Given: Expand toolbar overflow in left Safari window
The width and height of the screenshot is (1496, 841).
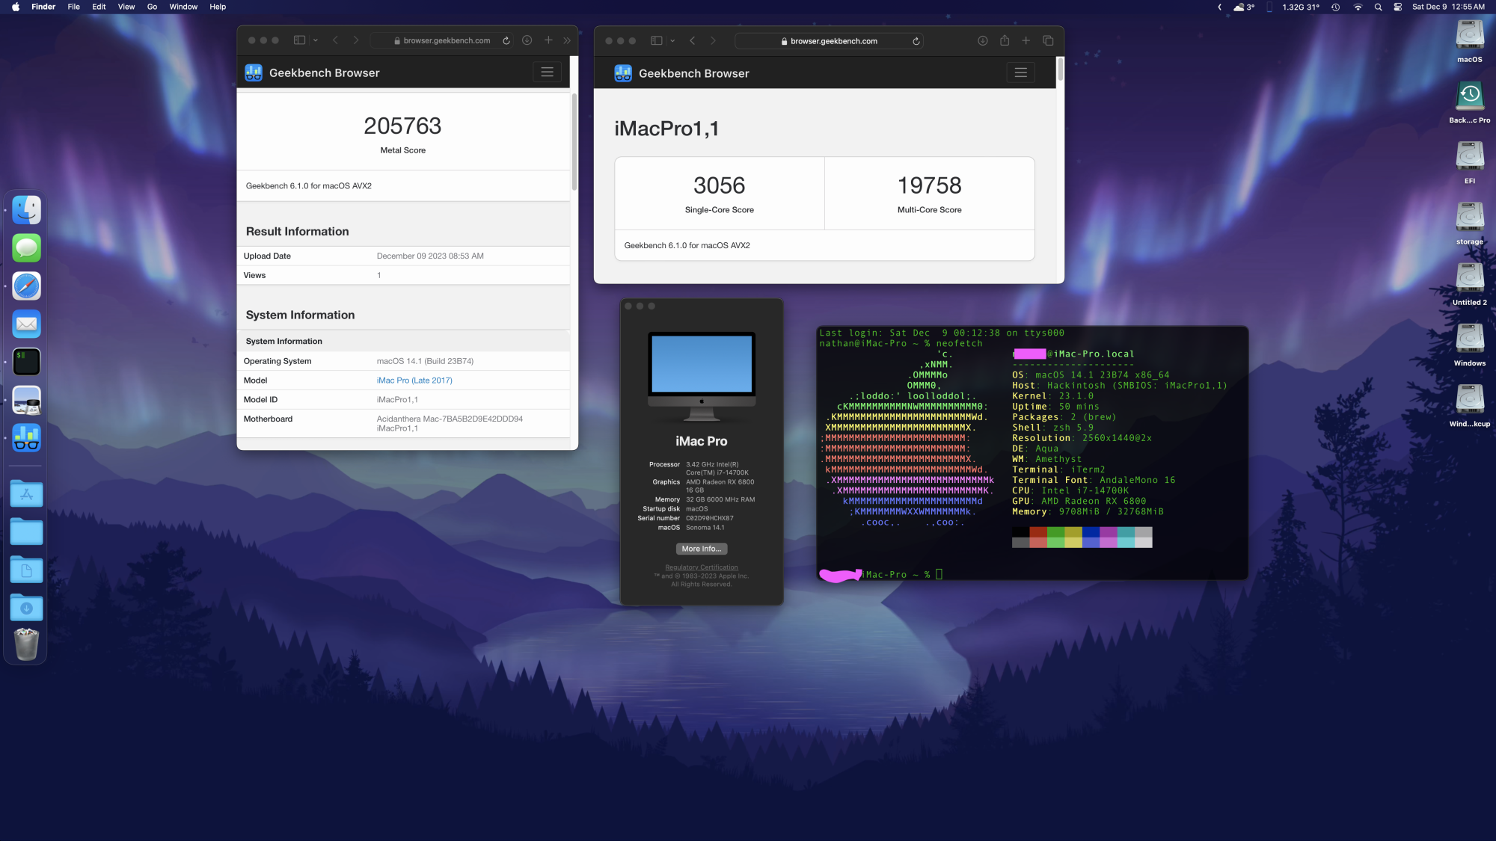Looking at the screenshot, I should [567, 40].
